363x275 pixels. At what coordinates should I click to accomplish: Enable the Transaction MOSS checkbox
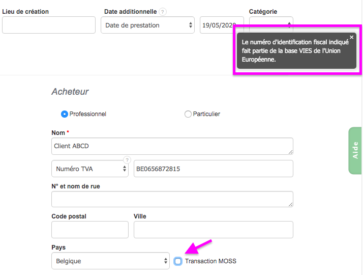(178, 261)
